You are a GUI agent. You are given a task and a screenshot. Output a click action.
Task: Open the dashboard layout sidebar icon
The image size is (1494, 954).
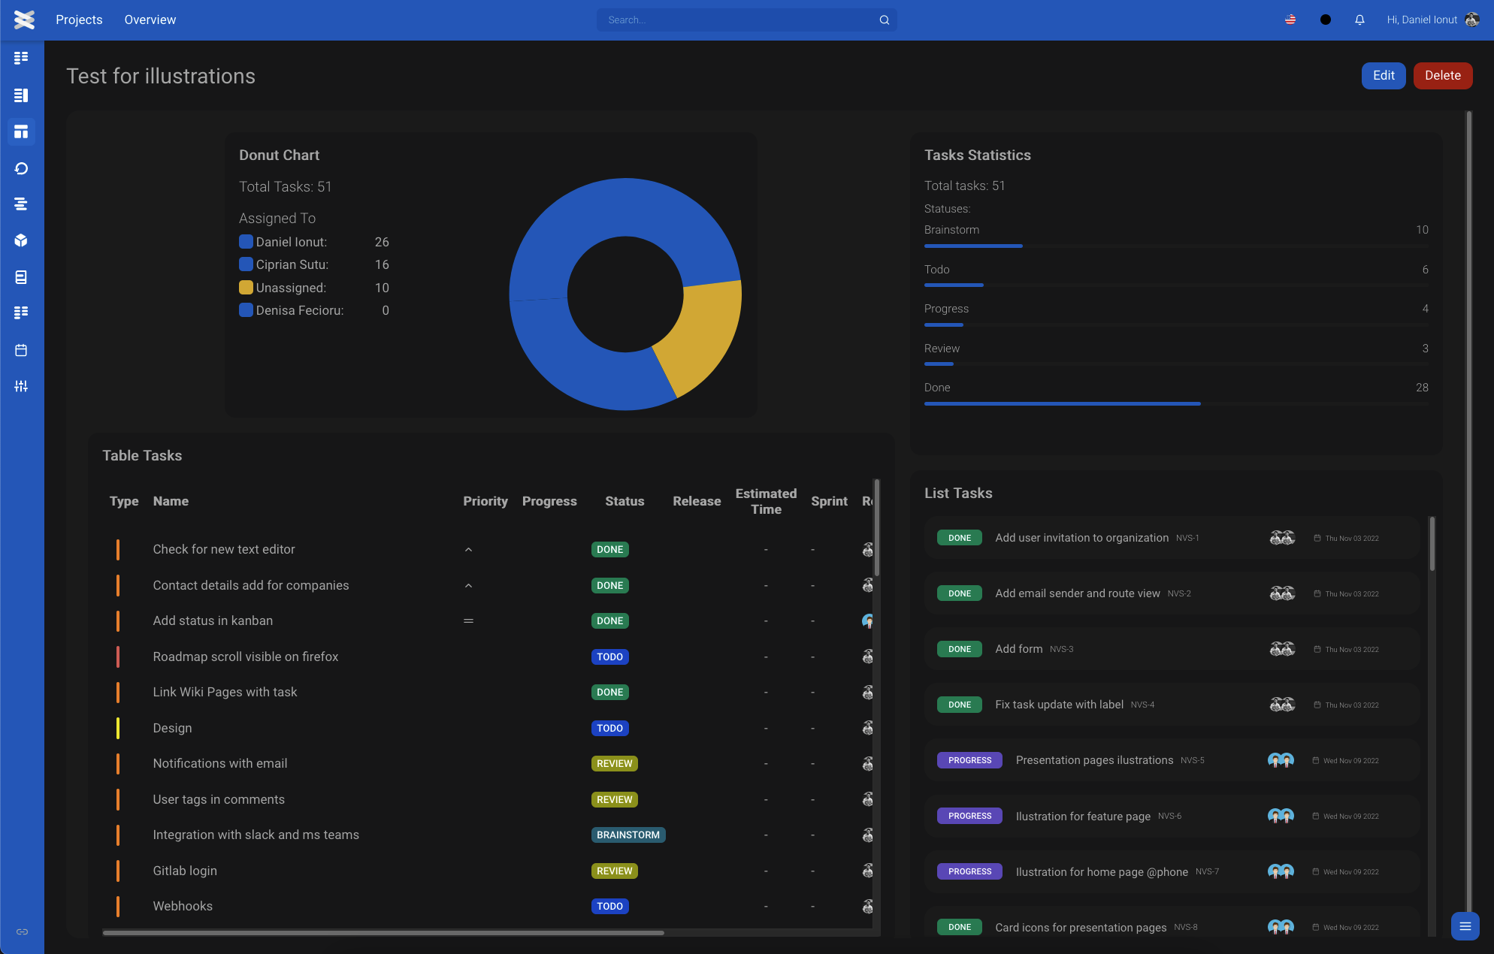click(x=21, y=132)
